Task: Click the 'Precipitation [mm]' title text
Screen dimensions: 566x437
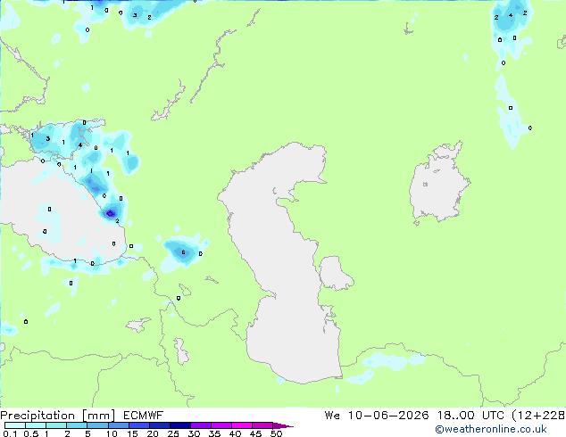Action: [x=58, y=416]
